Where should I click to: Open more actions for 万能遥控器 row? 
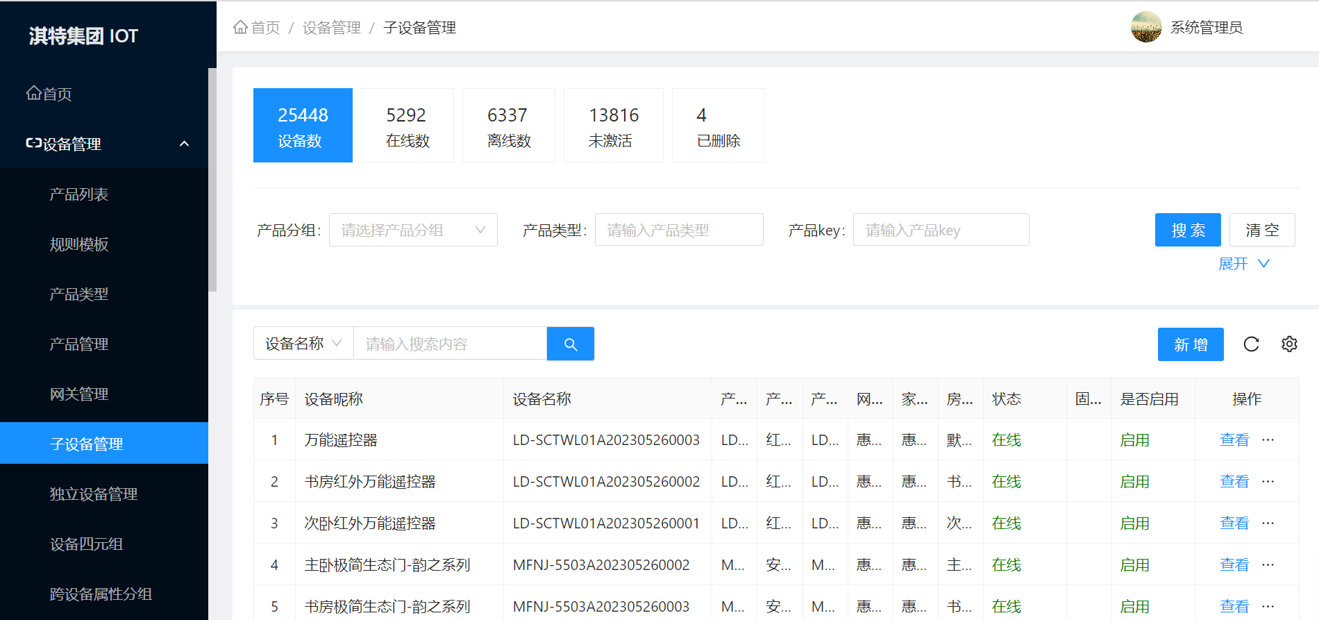coord(1268,439)
